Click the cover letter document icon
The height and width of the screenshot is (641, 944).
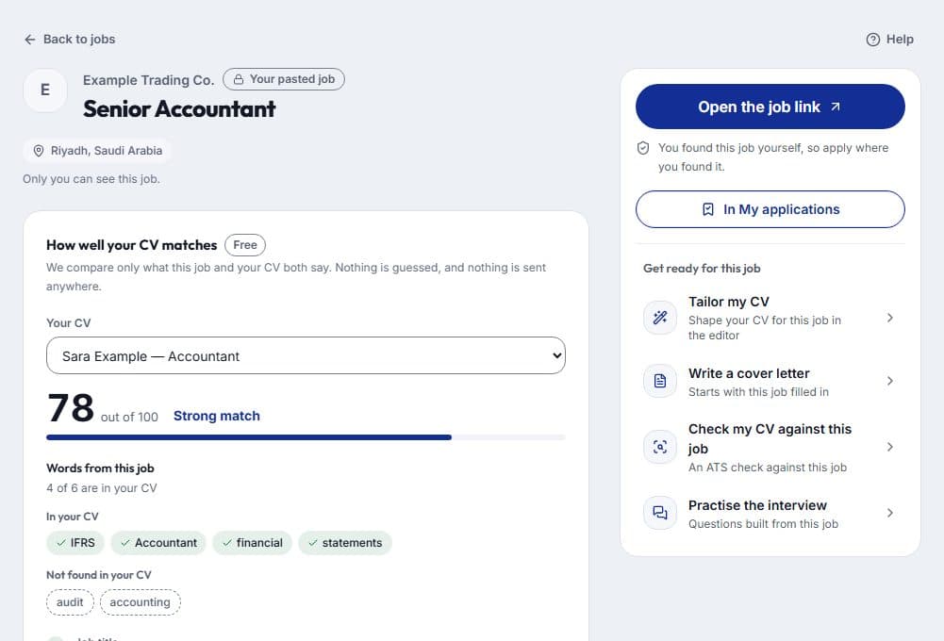click(x=660, y=381)
